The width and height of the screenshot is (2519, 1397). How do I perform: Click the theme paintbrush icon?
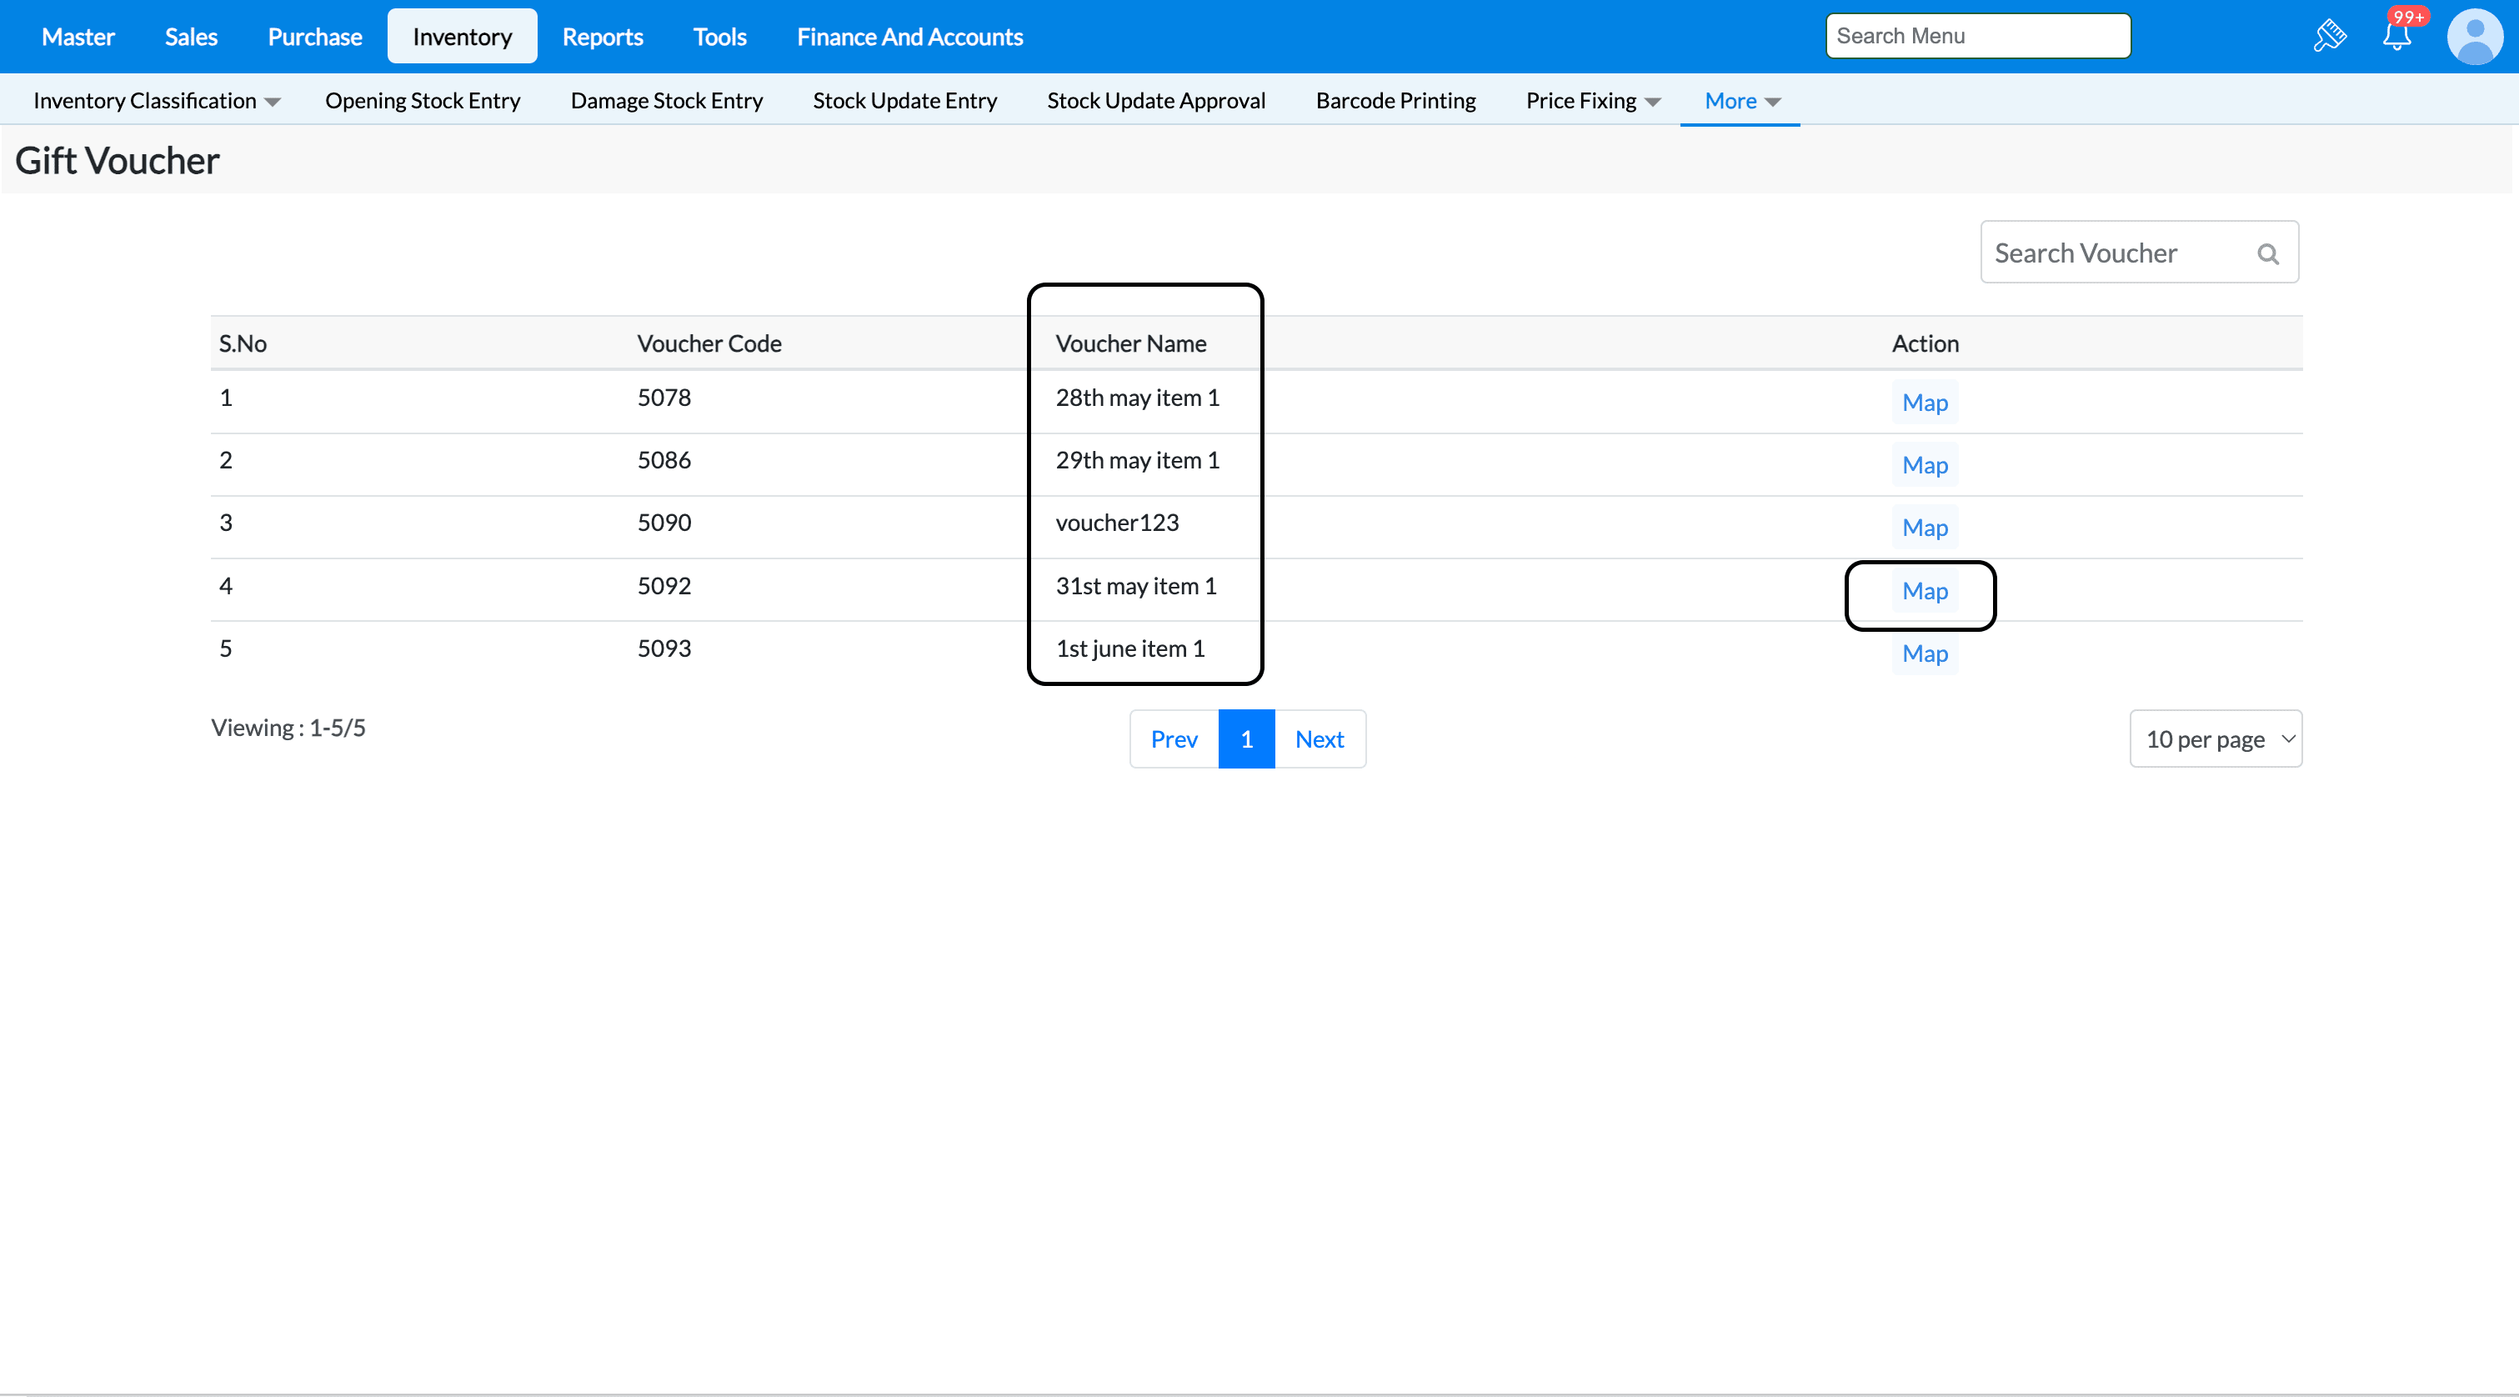[x=2329, y=36]
